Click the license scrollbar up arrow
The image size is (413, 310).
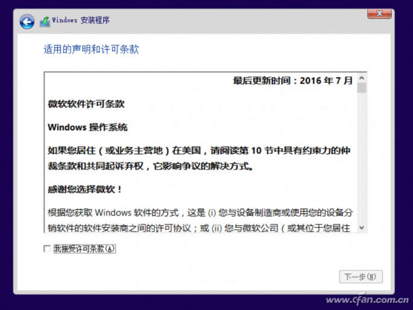click(x=361, y=78)
